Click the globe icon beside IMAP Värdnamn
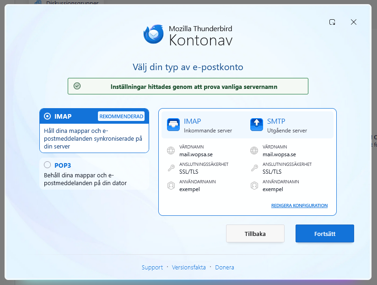 click(x=171, y=150)
